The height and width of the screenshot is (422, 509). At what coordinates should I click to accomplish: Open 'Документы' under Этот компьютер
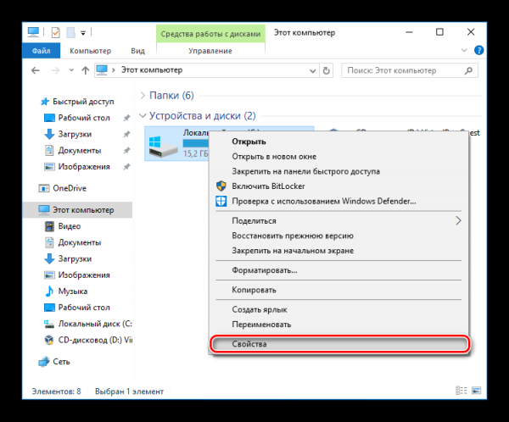(x=80, y=242)
